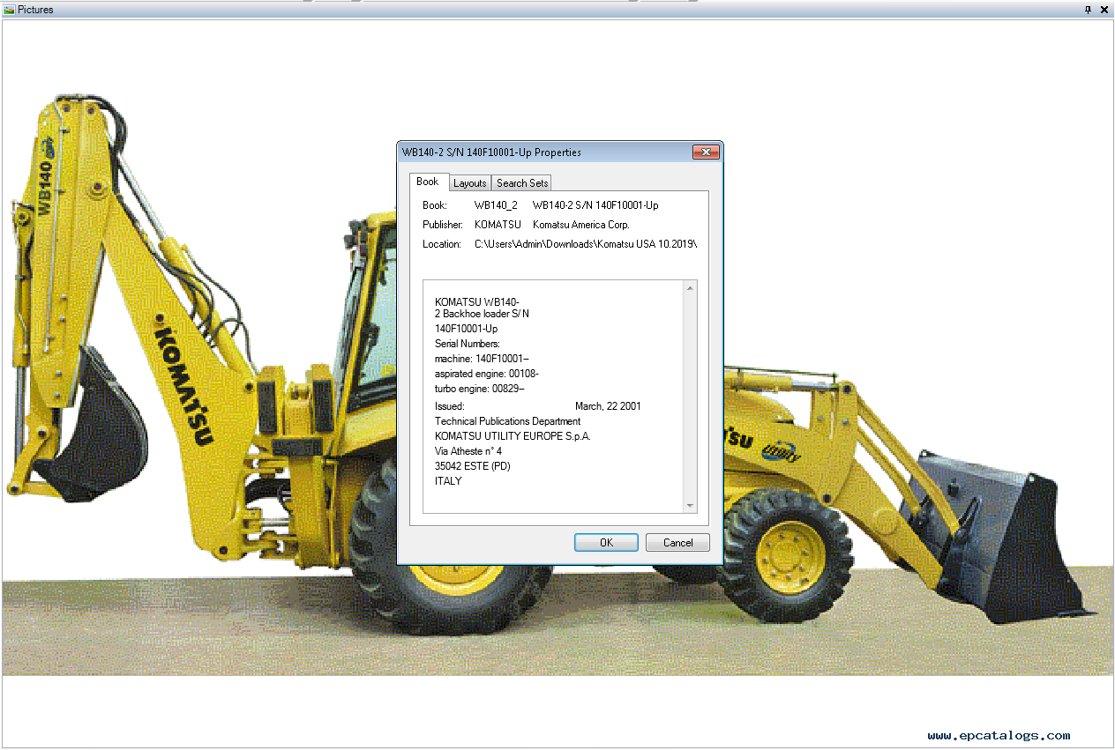Click the Pictures panel icon

(10, 10)
